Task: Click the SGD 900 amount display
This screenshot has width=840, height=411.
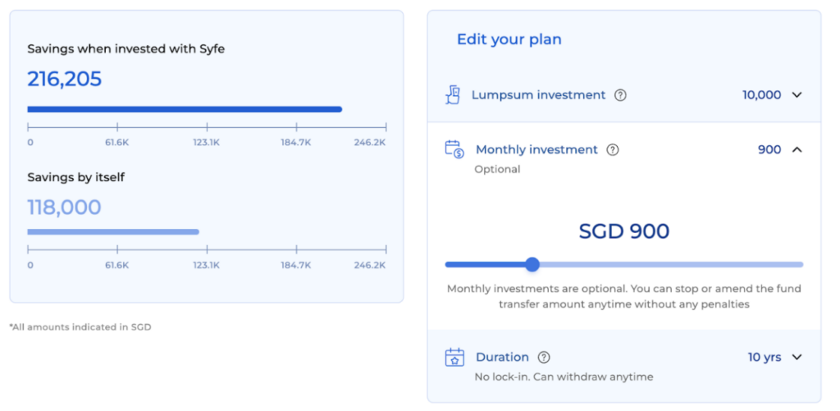Action: (624, 231)
